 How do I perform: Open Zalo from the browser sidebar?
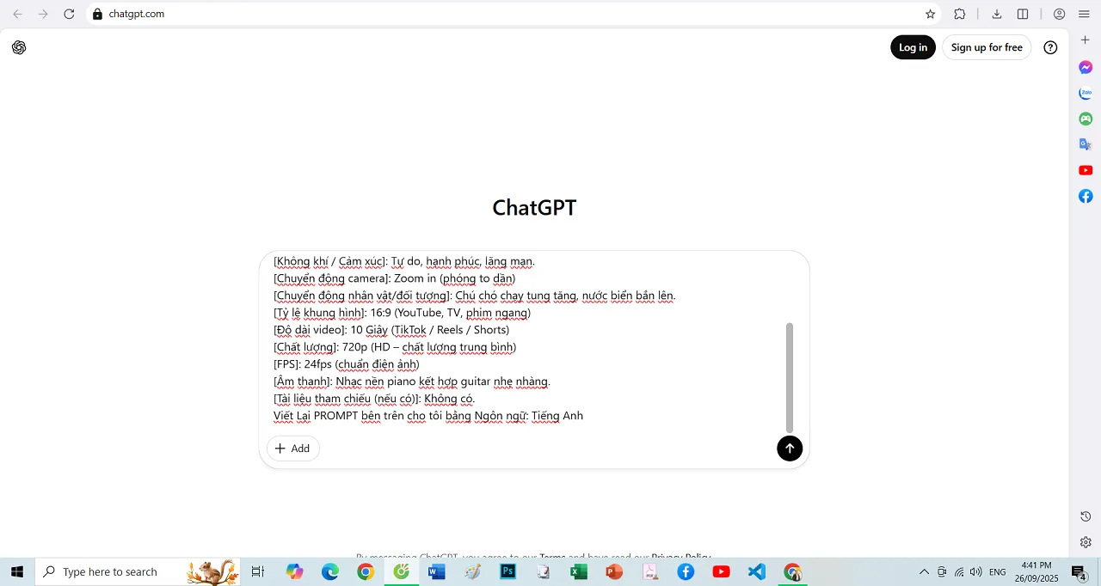pos(1085,93)
